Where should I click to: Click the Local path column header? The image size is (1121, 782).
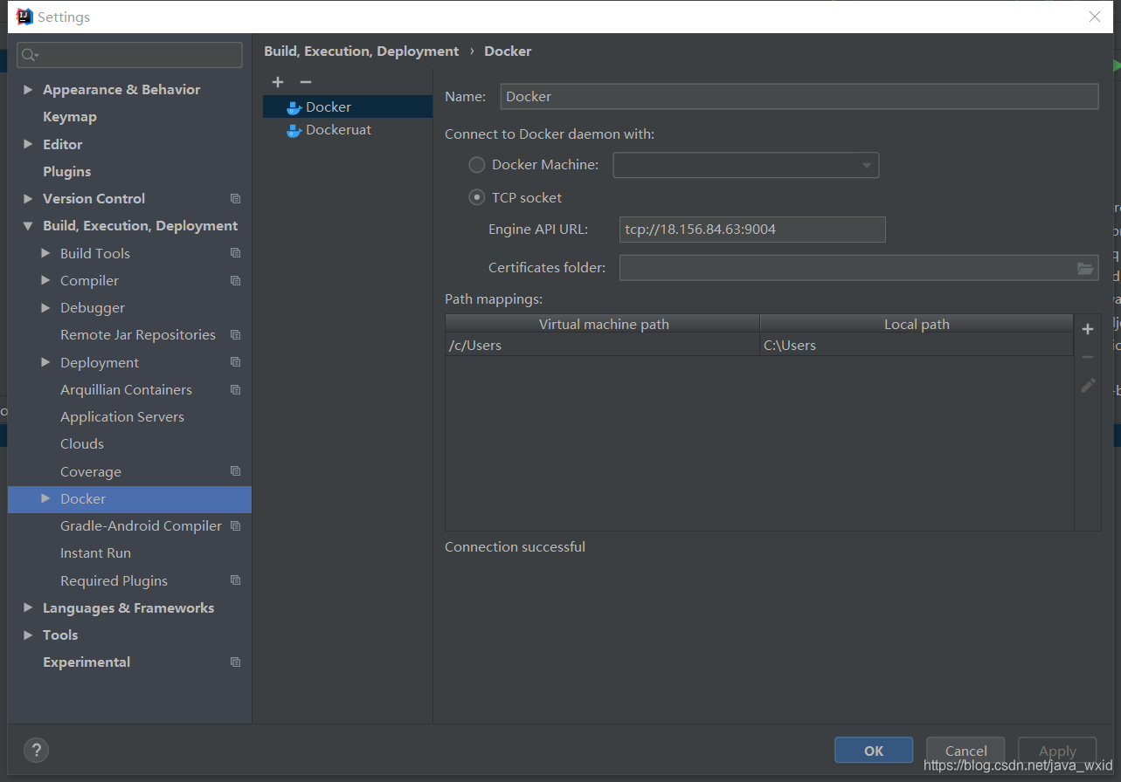point(917,325)
